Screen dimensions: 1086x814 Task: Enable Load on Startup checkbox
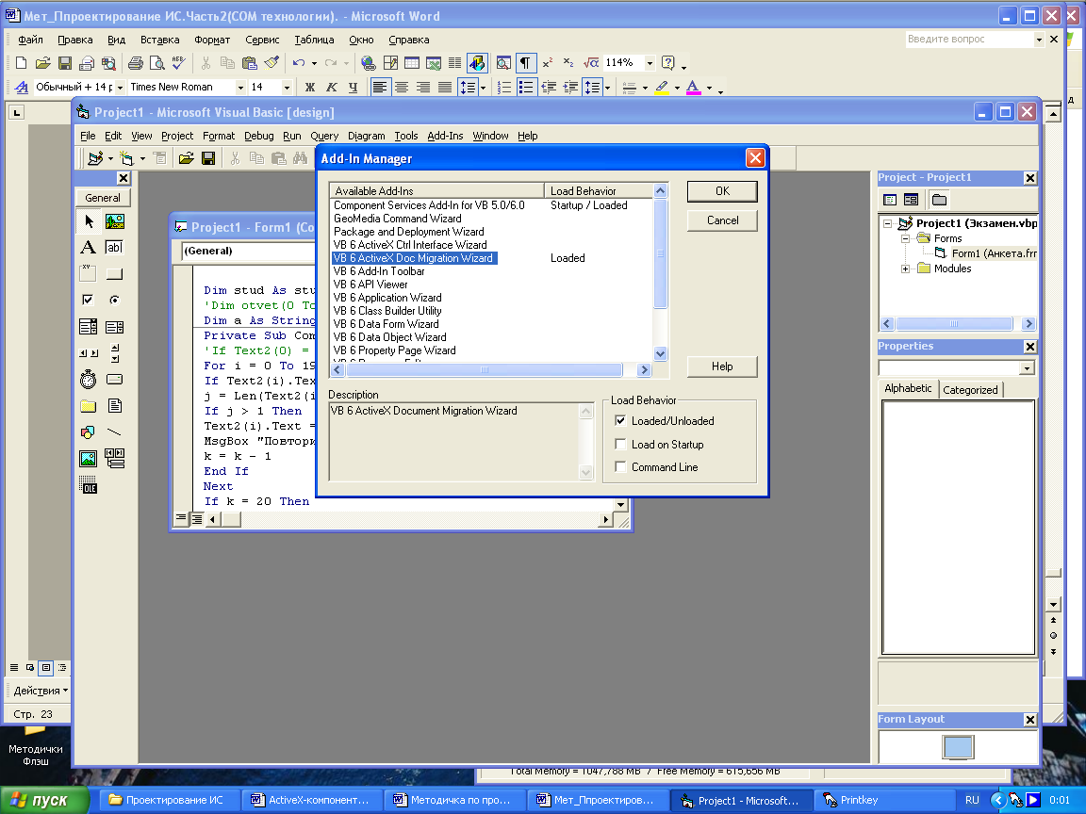point(620,445)
